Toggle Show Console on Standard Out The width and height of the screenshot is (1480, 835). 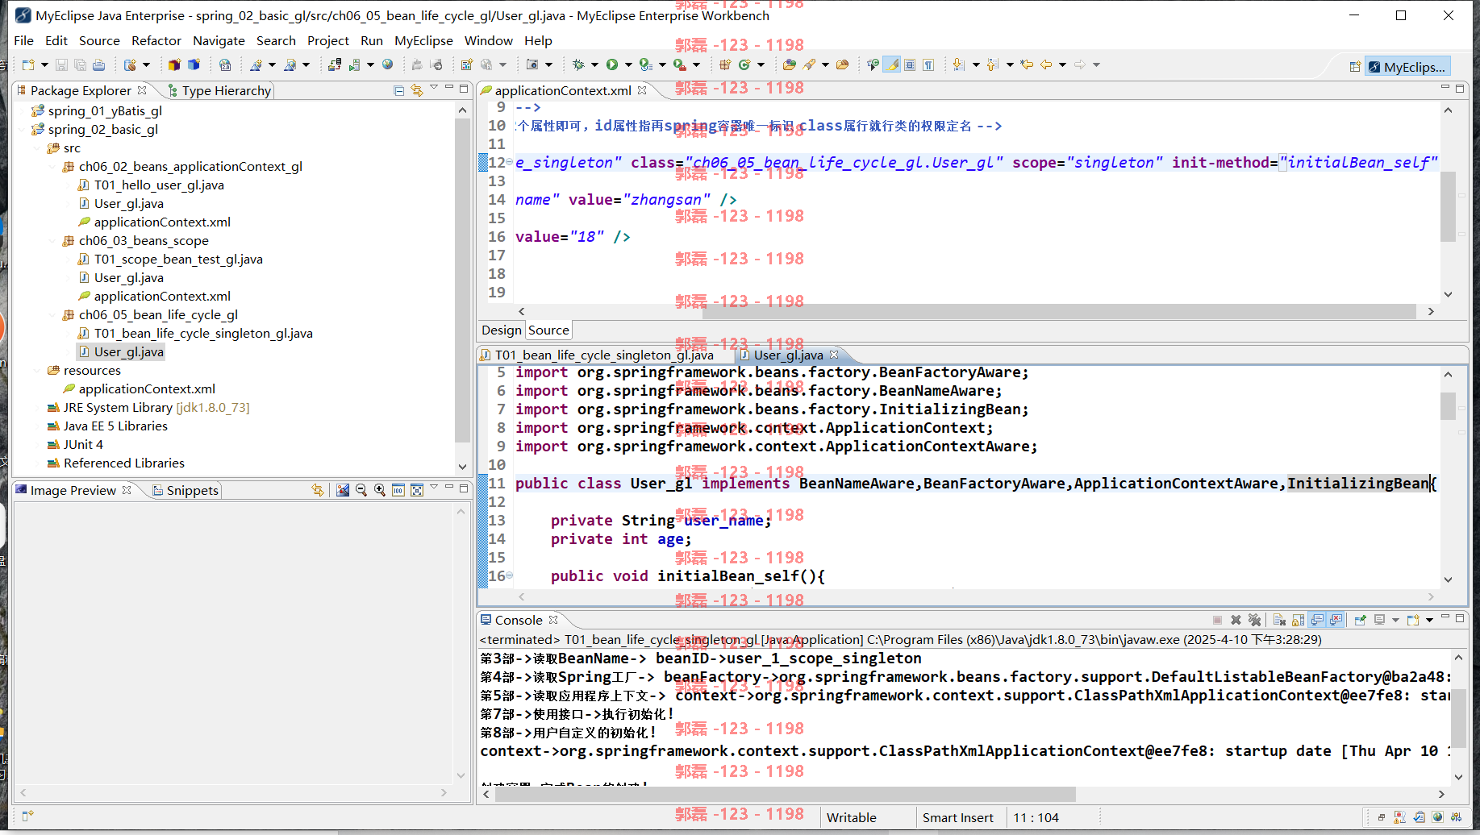[x=1317, y=620]
